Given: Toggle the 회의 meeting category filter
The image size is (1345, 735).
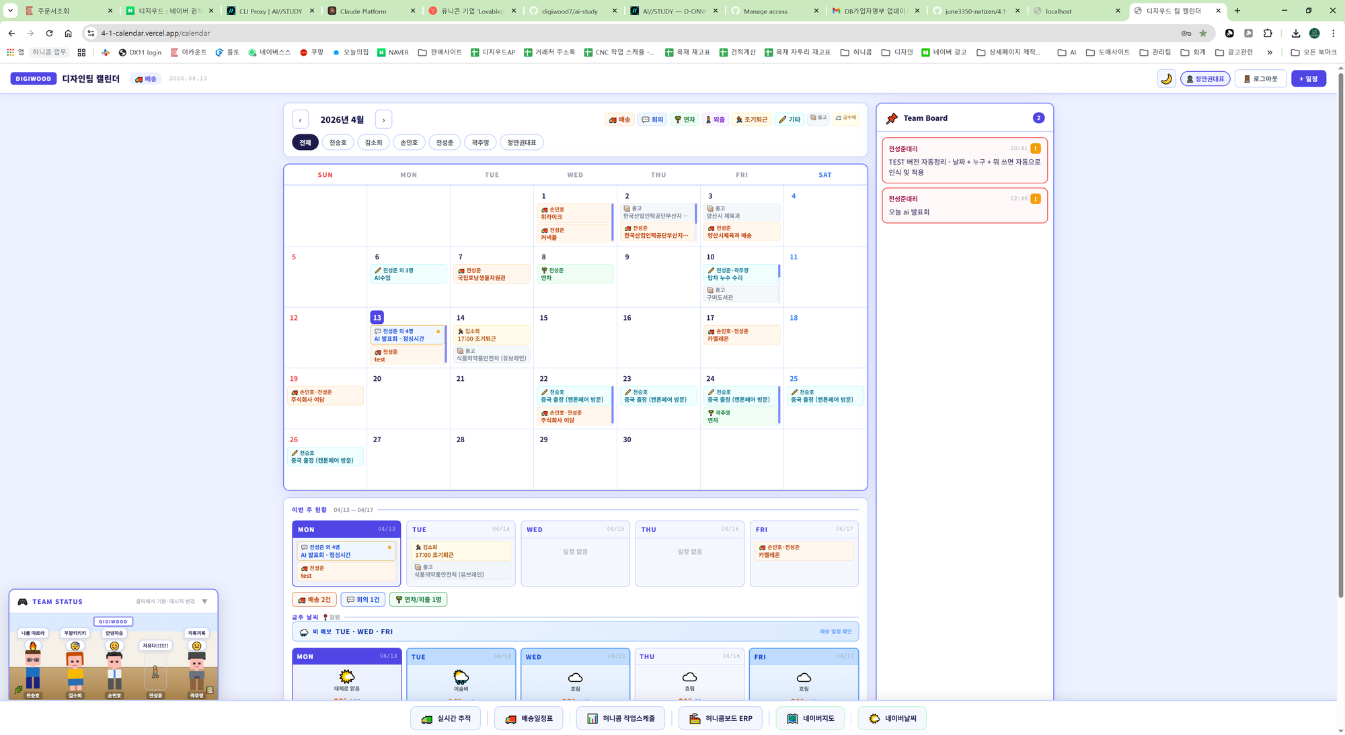Looking at the screenshot, I should coord(652,120).
